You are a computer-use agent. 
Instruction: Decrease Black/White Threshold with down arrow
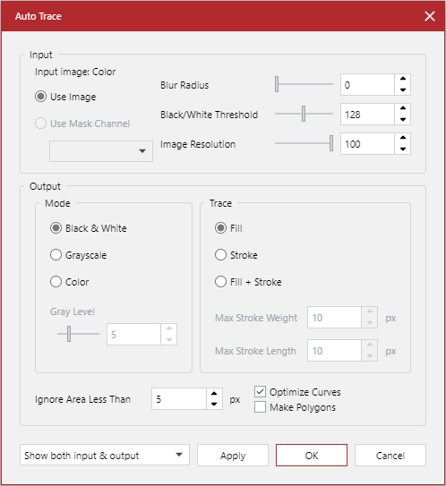pyautogui.click(x=403, y=120)
